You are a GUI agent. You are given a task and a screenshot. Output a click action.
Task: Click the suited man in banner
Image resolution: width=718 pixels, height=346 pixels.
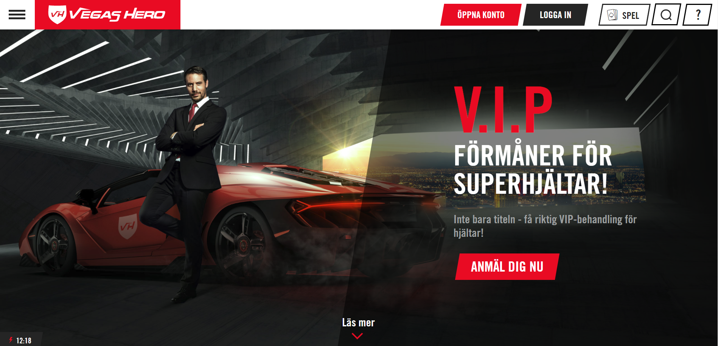189,181
